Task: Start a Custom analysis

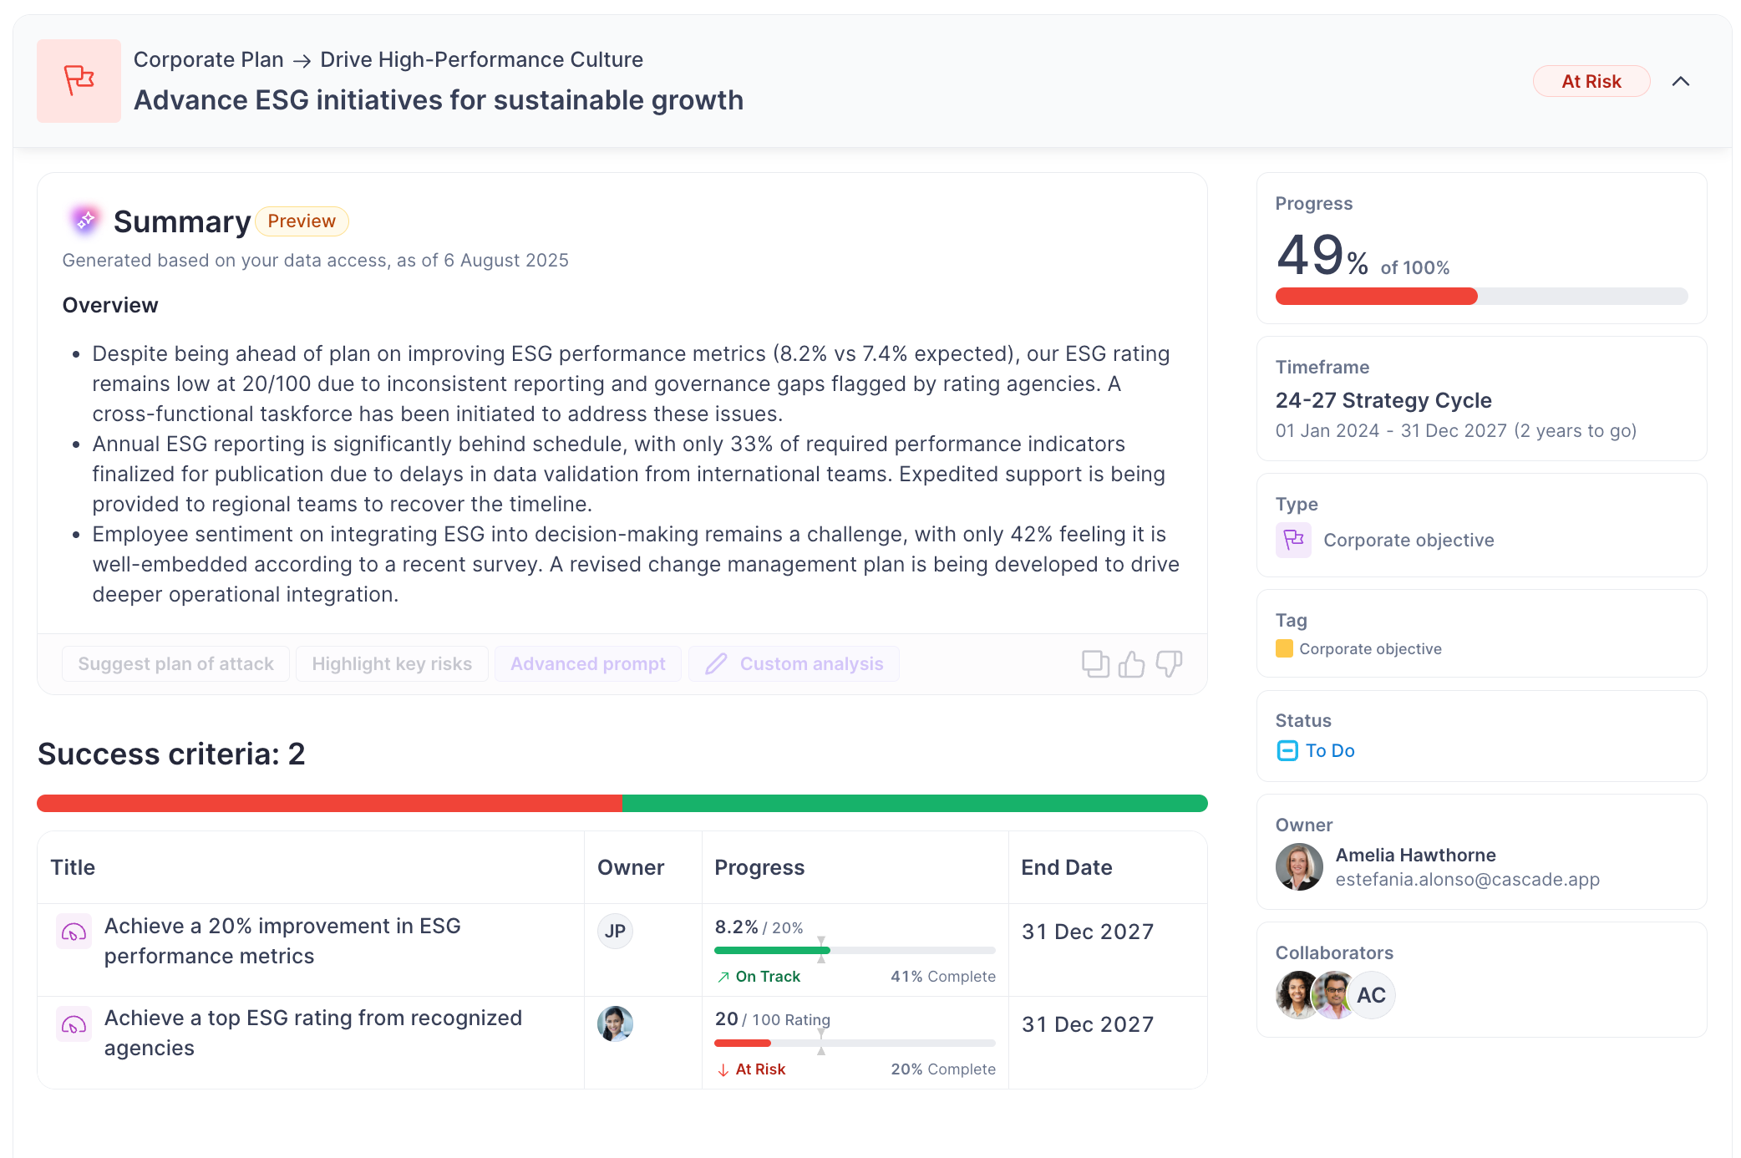Action: 794,664
